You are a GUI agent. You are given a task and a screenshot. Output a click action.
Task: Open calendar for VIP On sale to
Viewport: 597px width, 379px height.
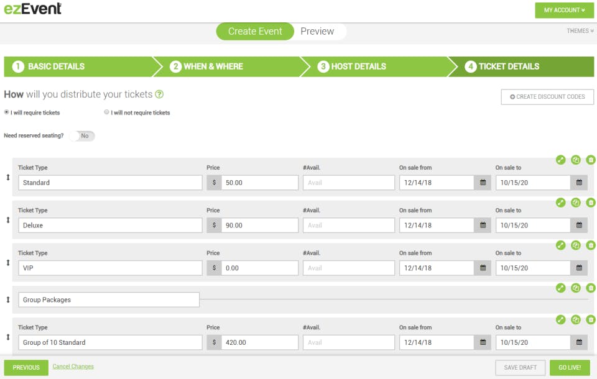pos(579,268)
